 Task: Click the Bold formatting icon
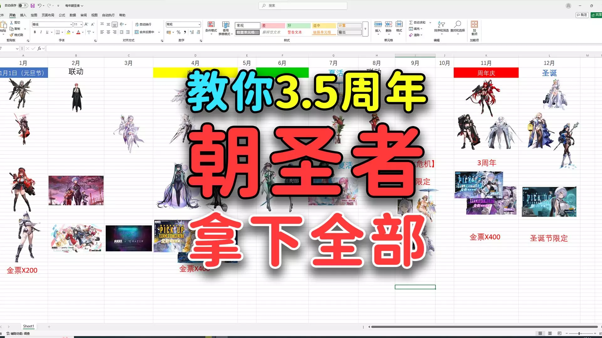(x=35, y=32)
